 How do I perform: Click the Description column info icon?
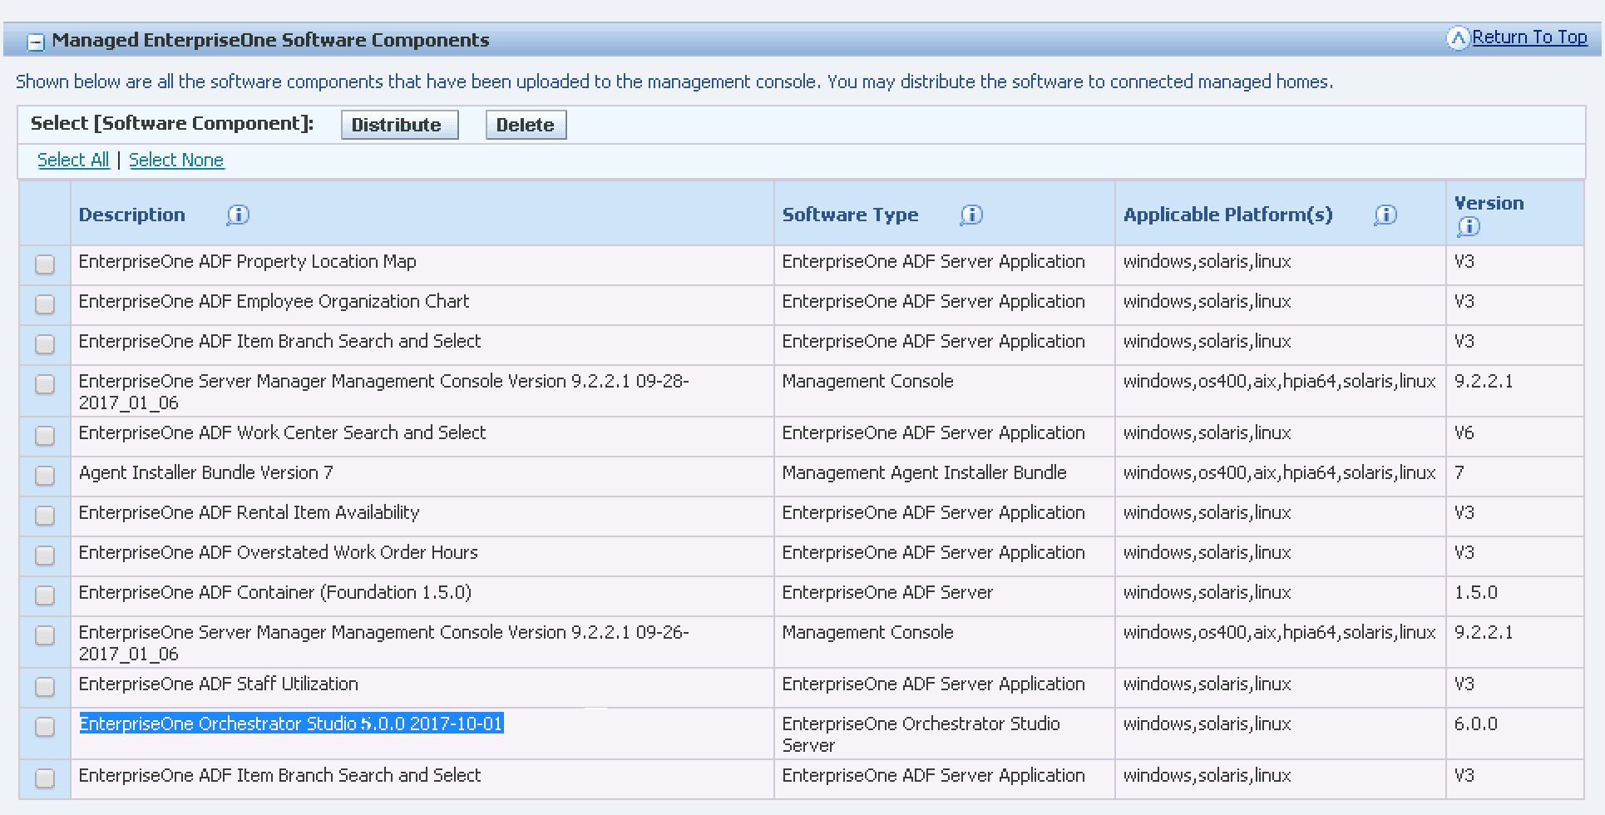pyautogui.click(x=238, y=215)
